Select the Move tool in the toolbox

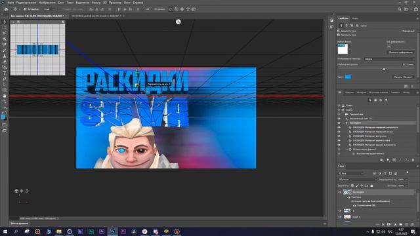click(x=5, y=22)
